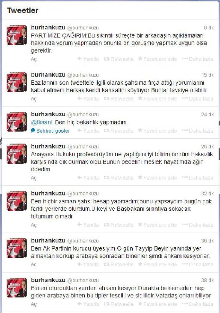Retweet the 'Ben hiçbir zaman şahsi' tweet
This screenshot has width=220, height=313.
pos(118,225)
